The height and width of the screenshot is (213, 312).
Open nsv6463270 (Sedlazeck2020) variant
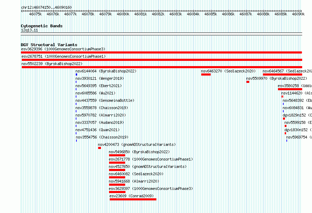pos(228,71)
